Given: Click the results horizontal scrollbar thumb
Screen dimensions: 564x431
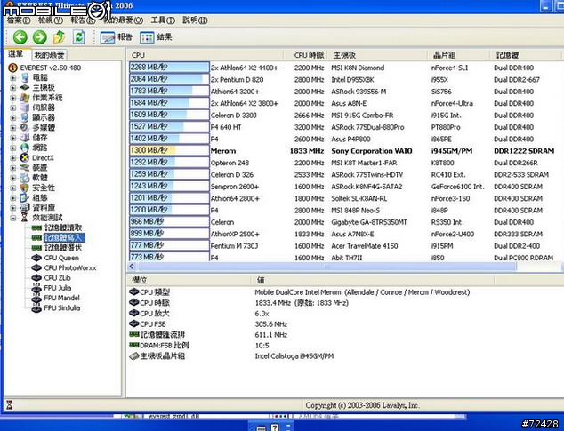Looking at the screenshot, I should (327, 267).
